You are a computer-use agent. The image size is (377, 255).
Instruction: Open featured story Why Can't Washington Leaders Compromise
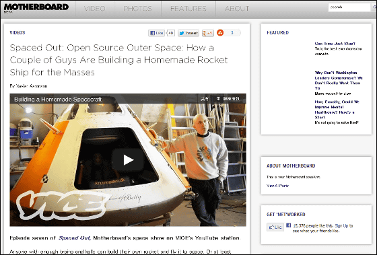pyautogui.click(x=339, y=80)
